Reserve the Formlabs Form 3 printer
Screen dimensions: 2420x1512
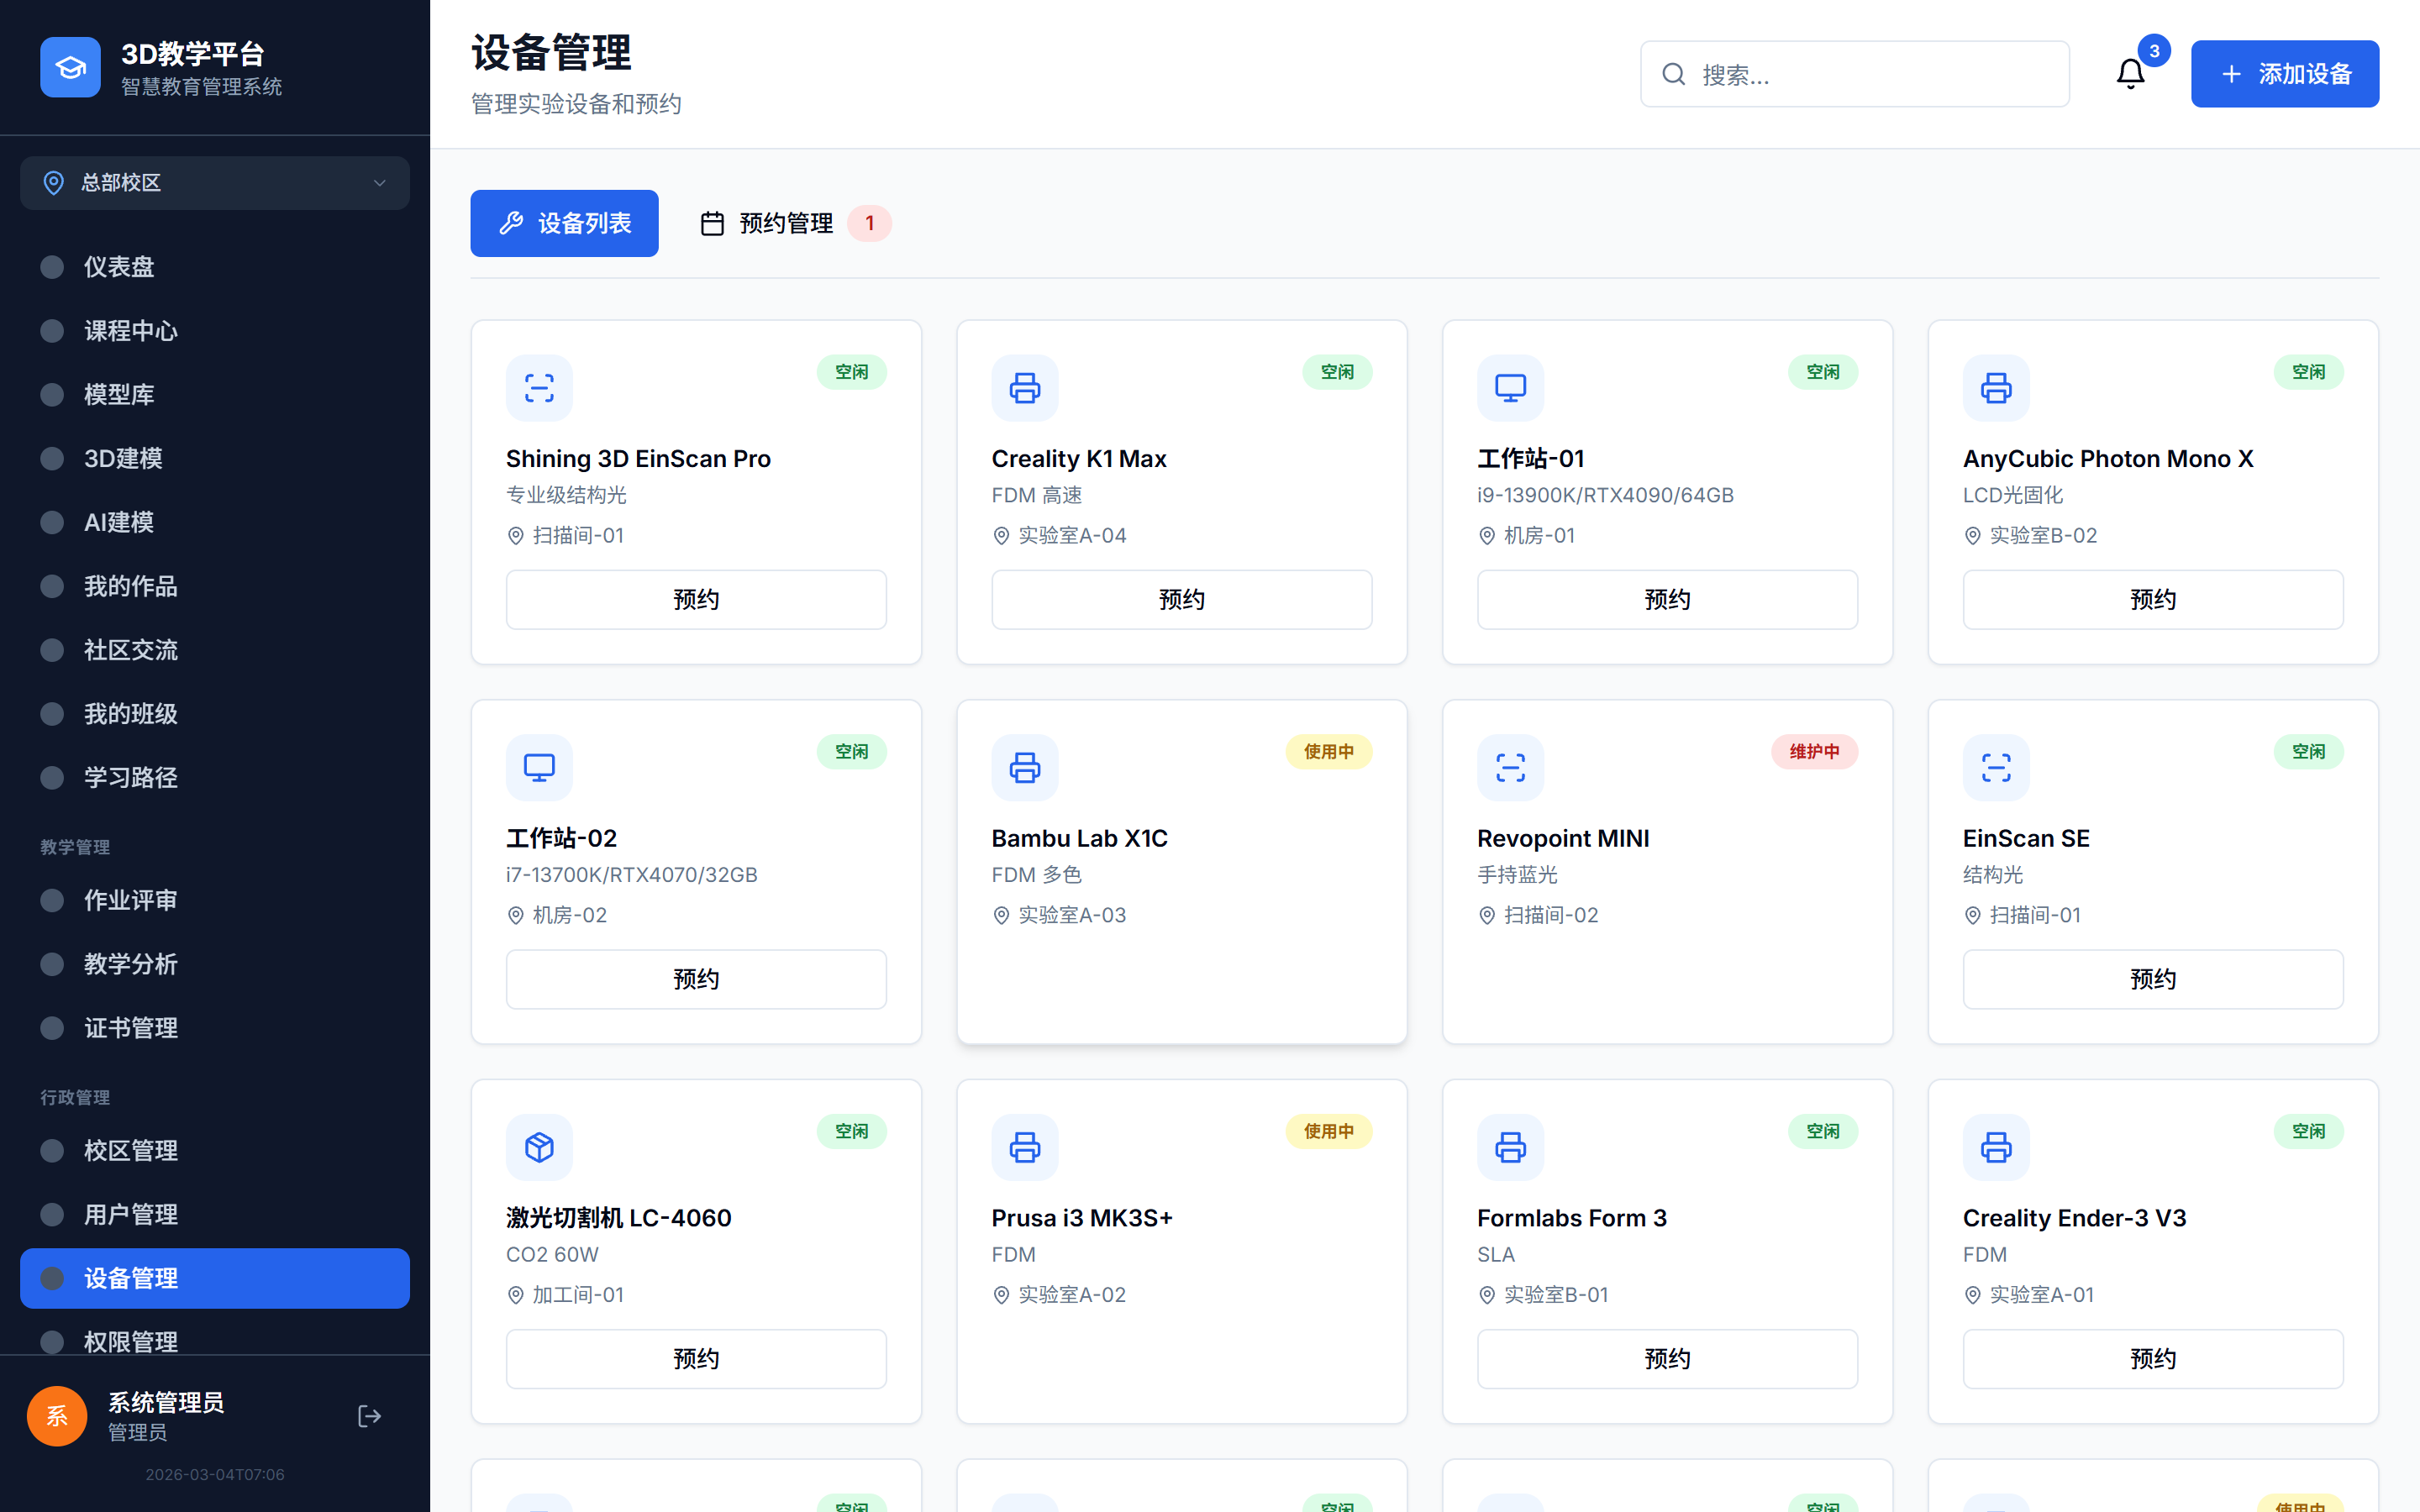tap(1666, 1358)
